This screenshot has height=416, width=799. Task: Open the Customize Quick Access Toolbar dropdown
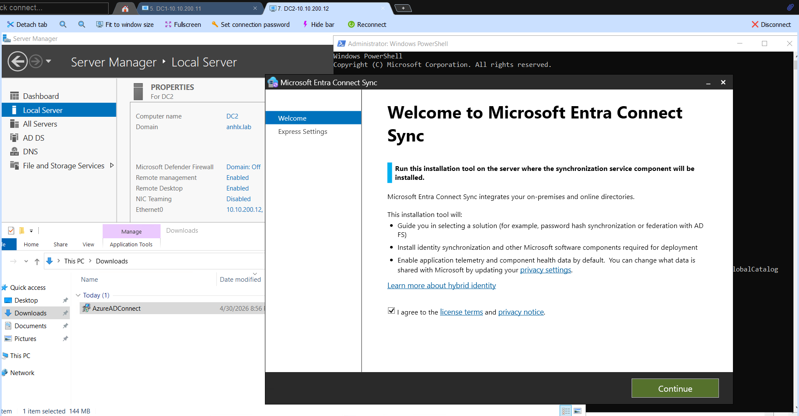point(31,231)
